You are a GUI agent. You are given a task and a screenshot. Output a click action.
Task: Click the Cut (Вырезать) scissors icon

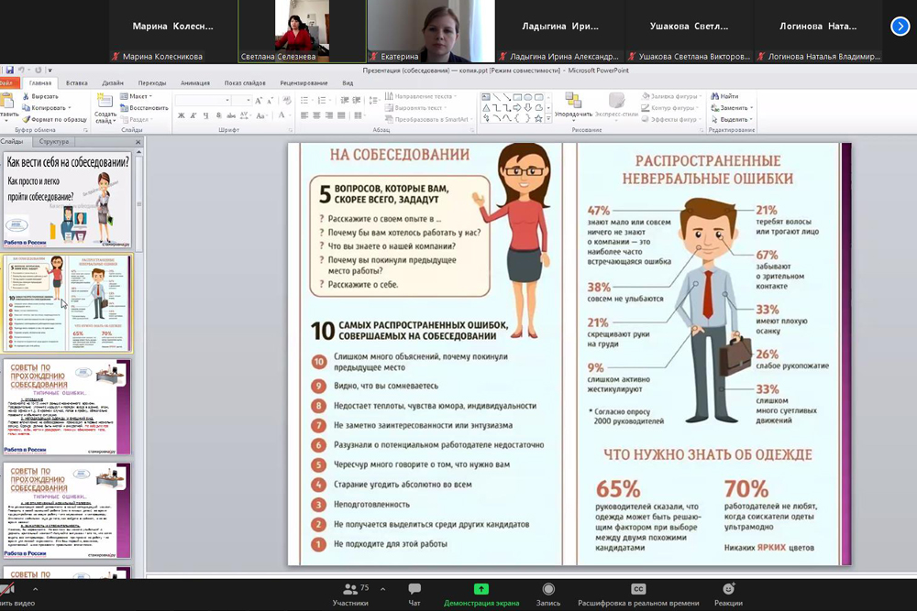coord(26,96)
